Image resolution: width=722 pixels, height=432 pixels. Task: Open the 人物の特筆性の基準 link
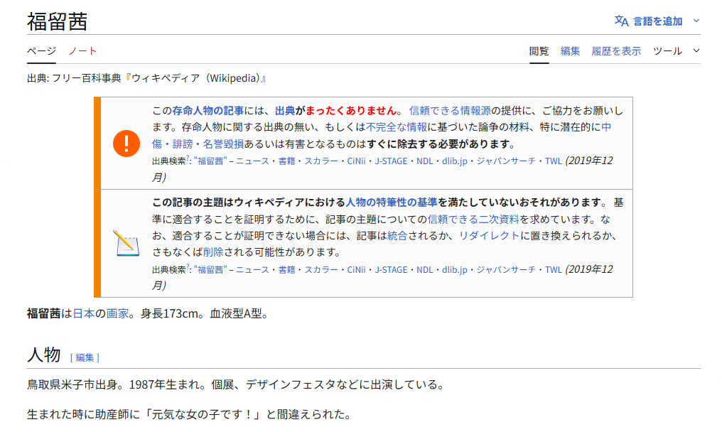[391, 202]
